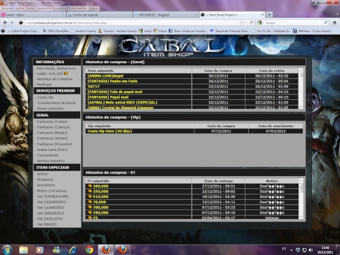Bookmark page with the star icon

242,22
